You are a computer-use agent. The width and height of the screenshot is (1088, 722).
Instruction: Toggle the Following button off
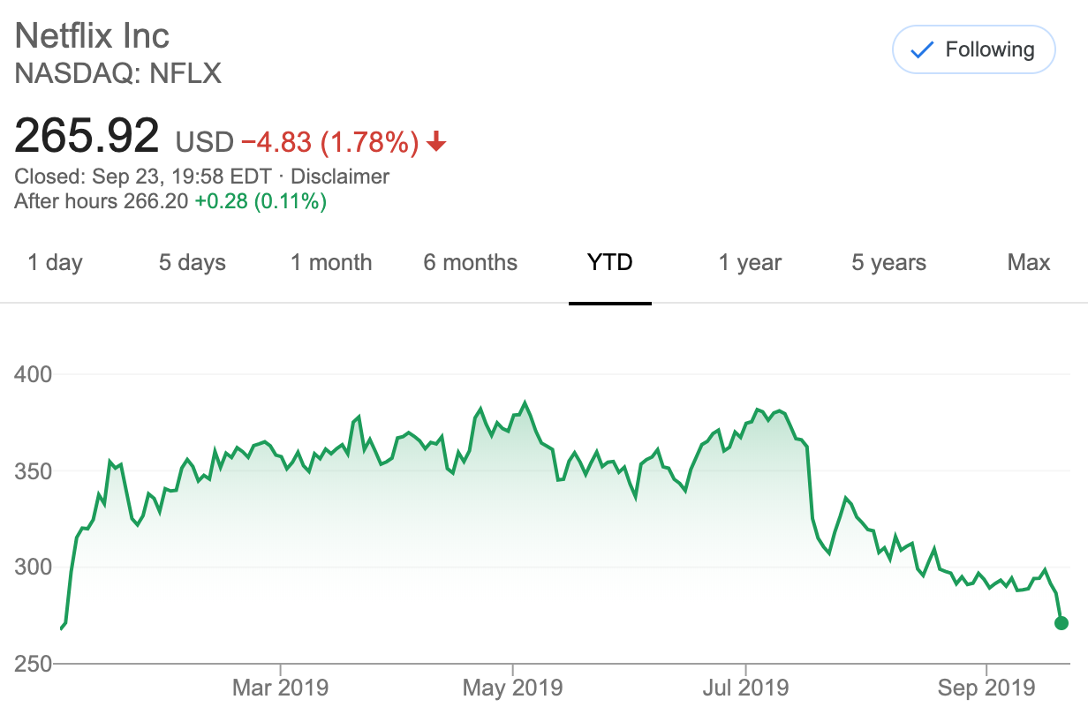(x=974, y=50)
